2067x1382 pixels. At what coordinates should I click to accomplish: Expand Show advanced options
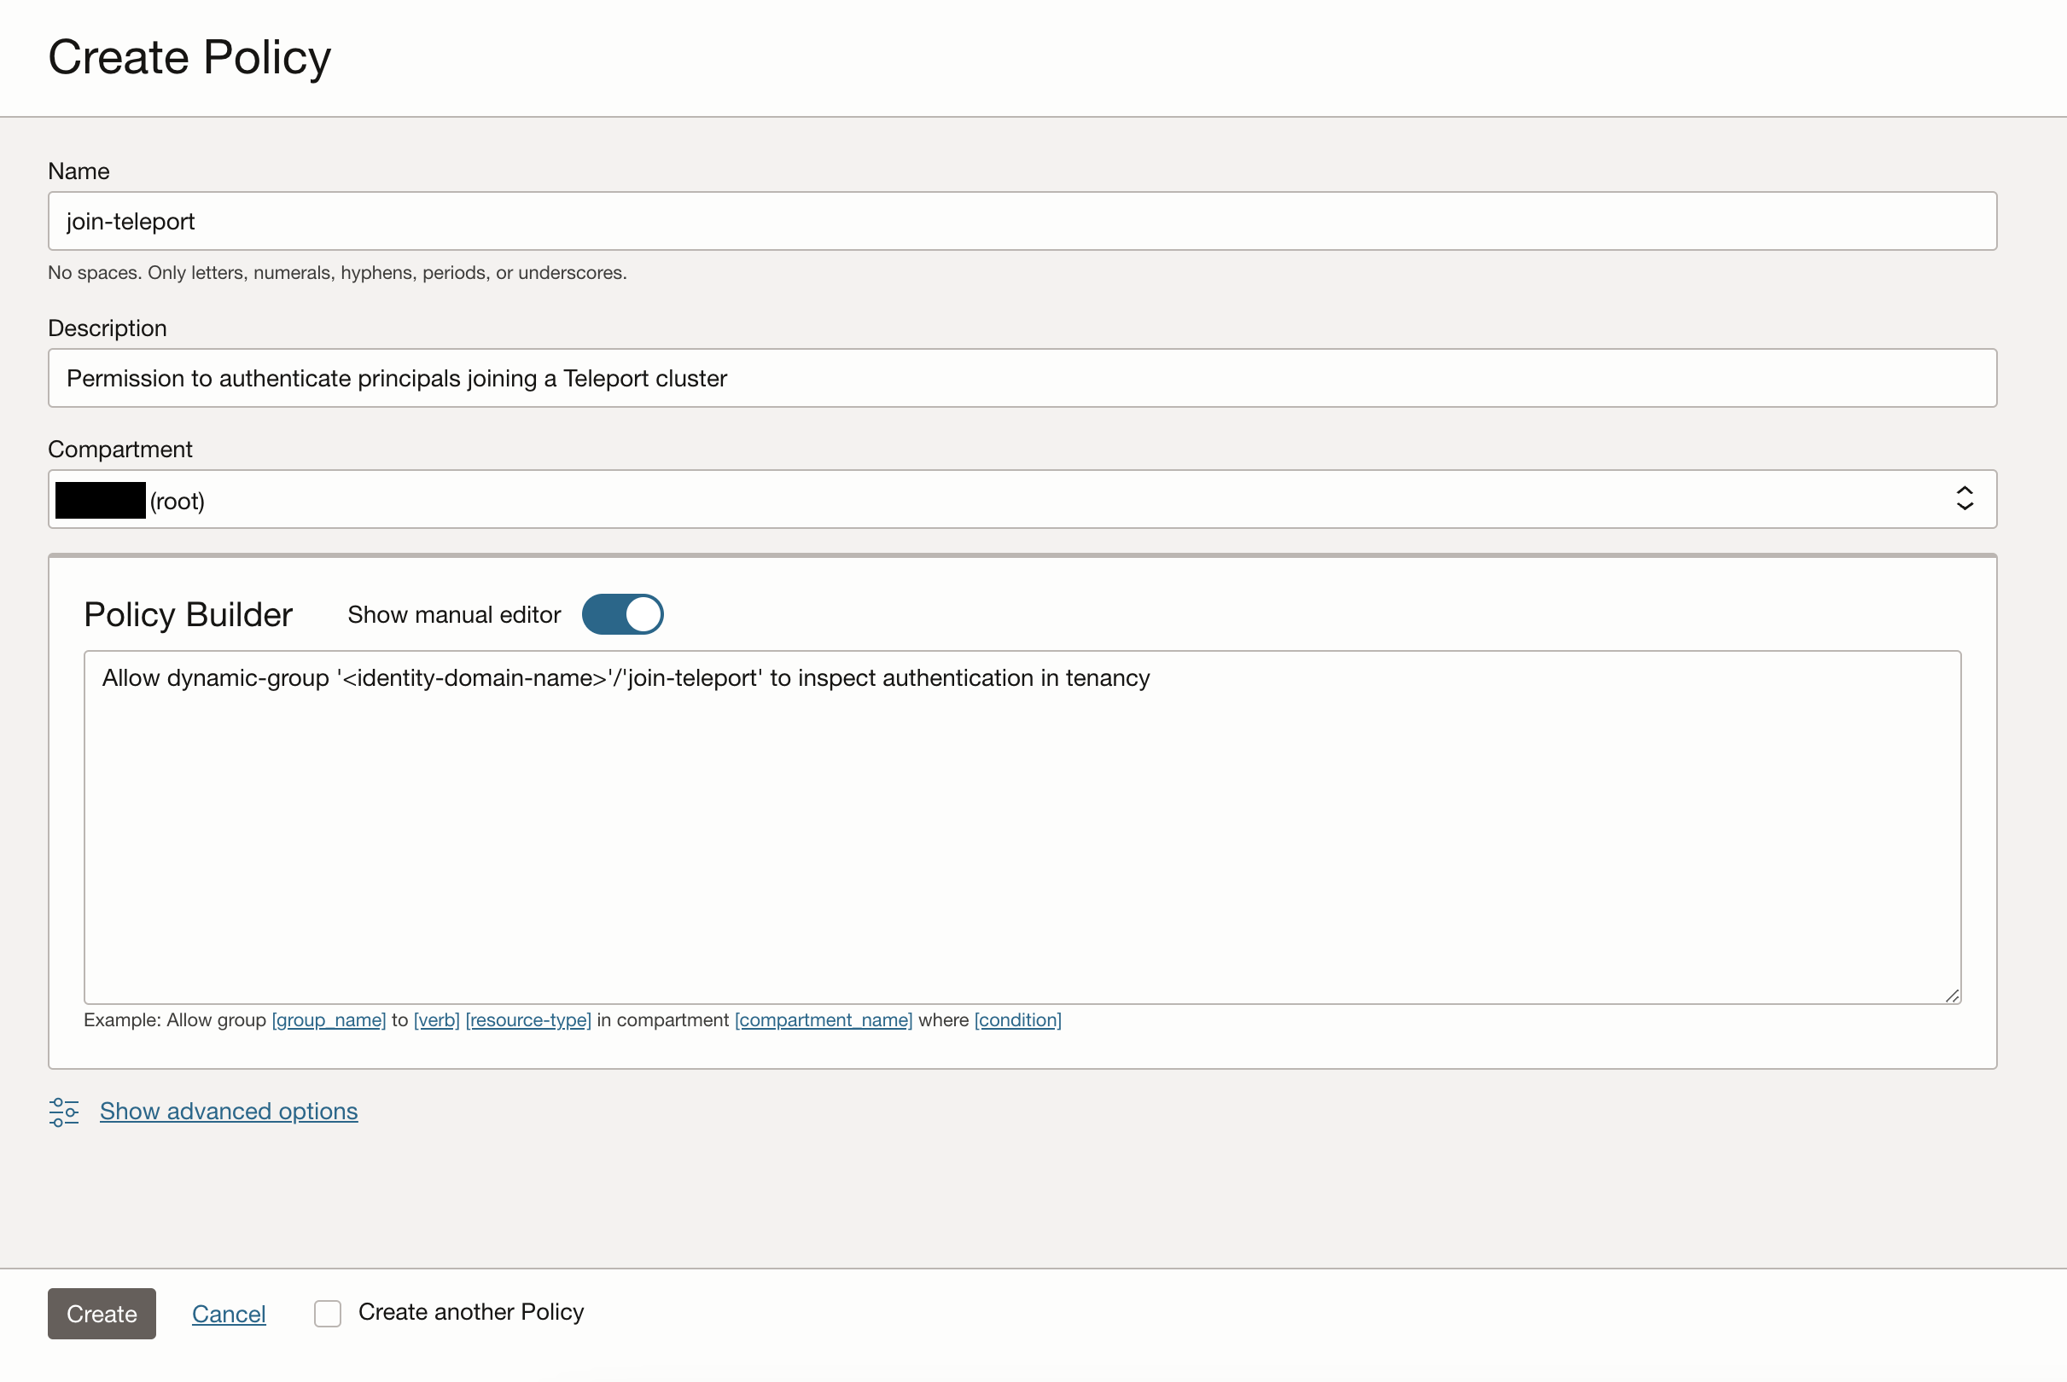(x=229, y=1112)
